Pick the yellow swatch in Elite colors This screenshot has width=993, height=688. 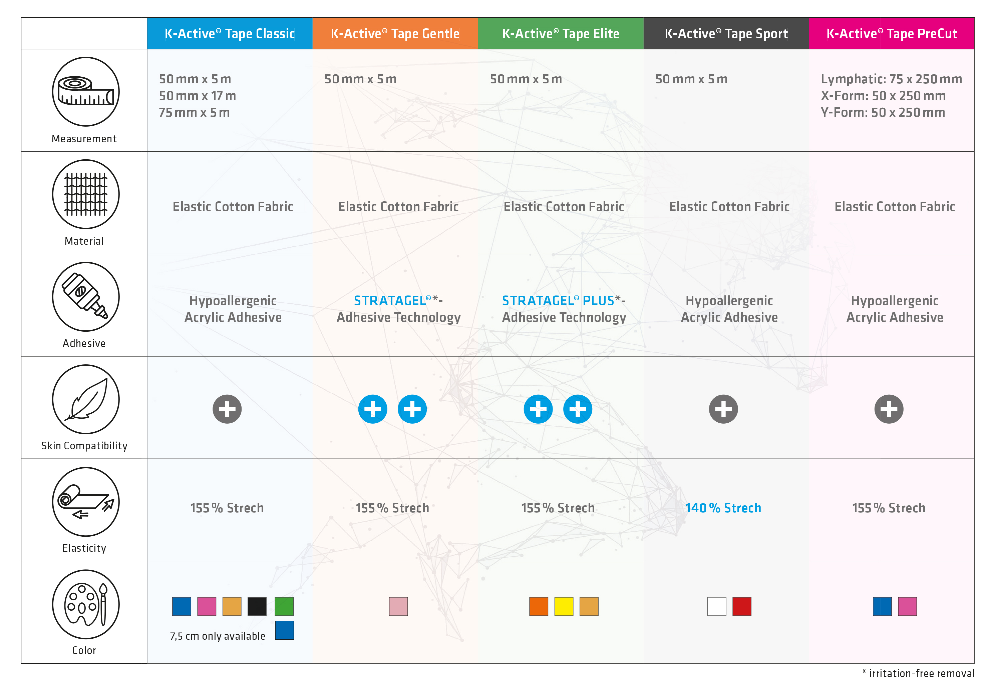pyautogui.click(x=563, y=606)
